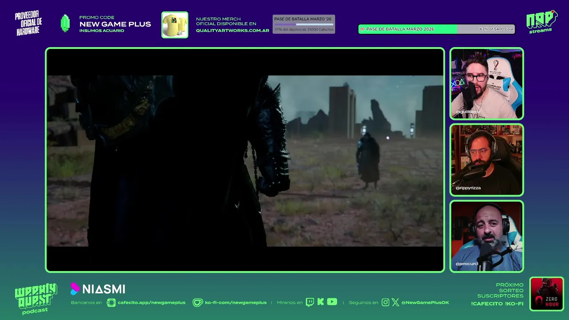Click the 'Seguinos en' label
This screenshot has width=569, height=320.
[x=363, y=303]
